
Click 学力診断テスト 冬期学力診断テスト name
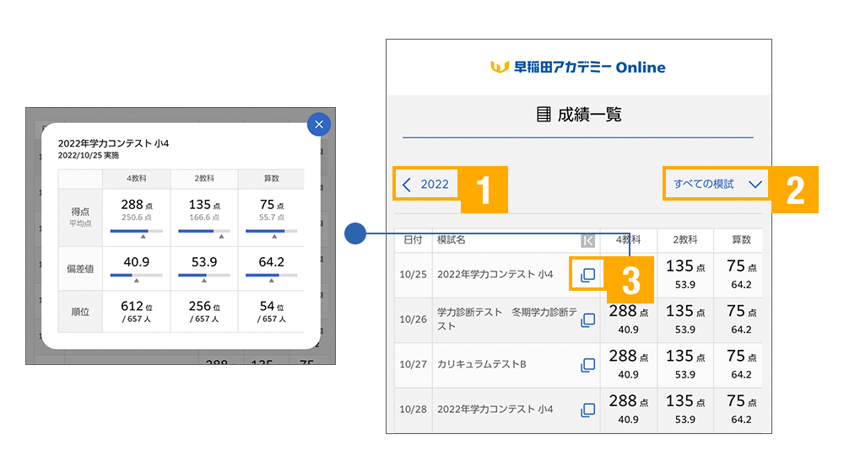506,319
